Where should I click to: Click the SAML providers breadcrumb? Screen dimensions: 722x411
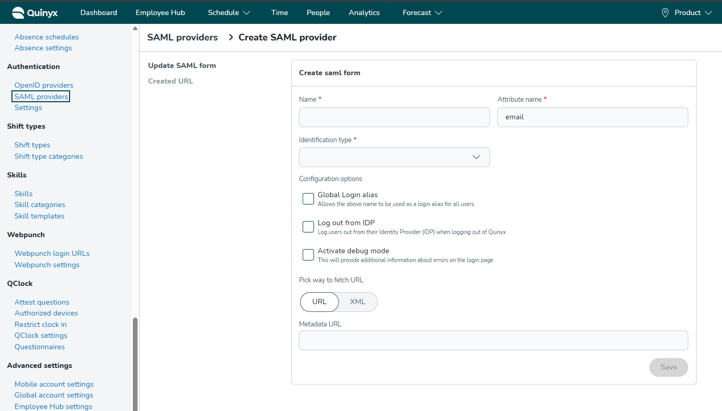click(x=182, y=37)
